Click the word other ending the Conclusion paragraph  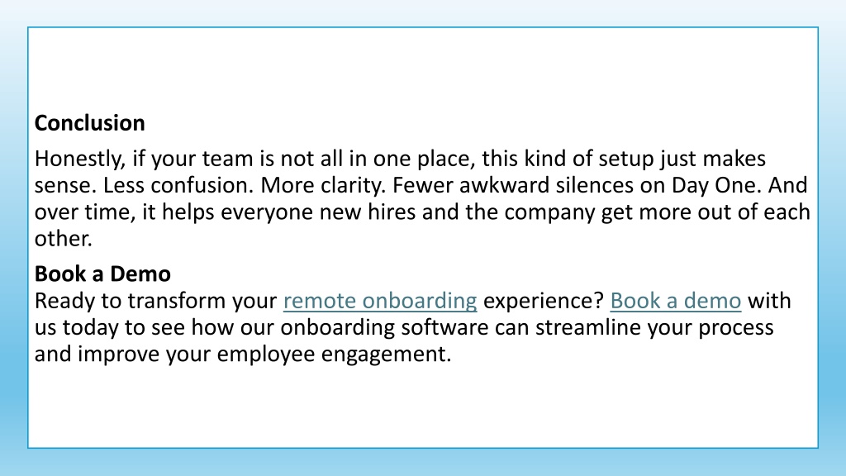(x=63, y=239)
